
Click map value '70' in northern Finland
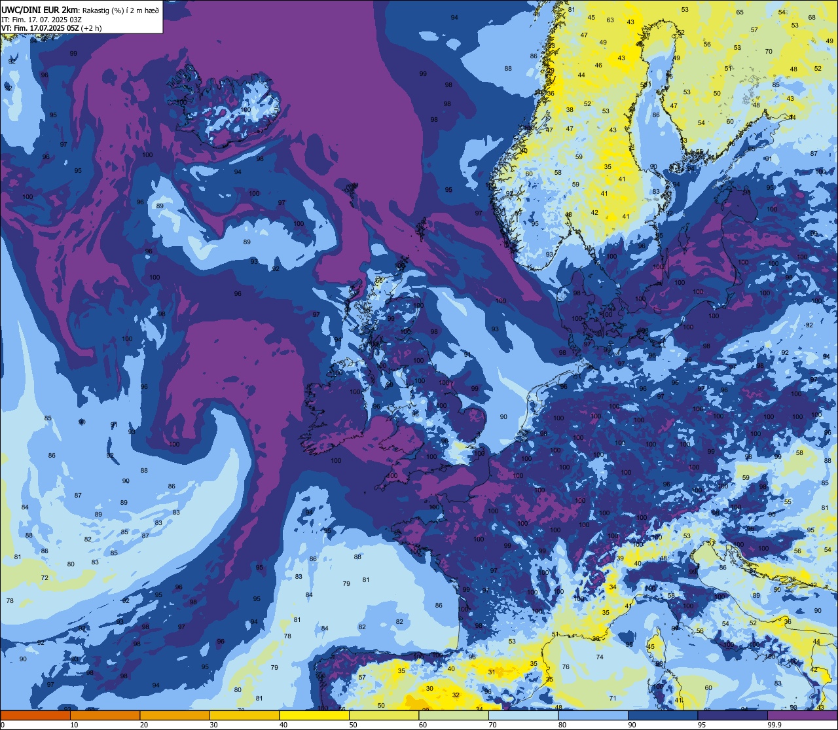769,51
